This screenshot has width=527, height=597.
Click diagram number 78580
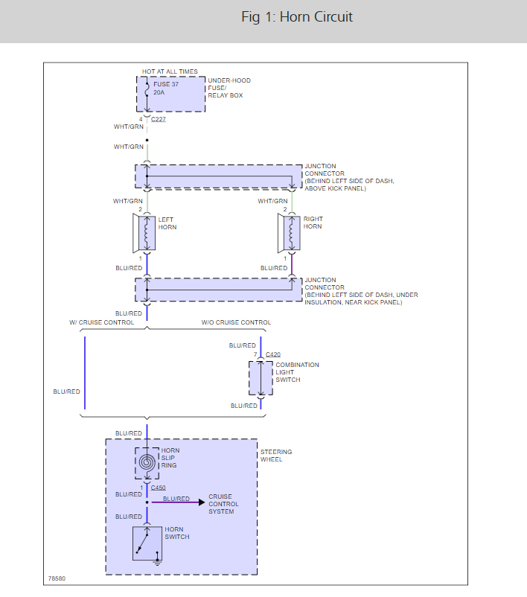tap(57, 578)
